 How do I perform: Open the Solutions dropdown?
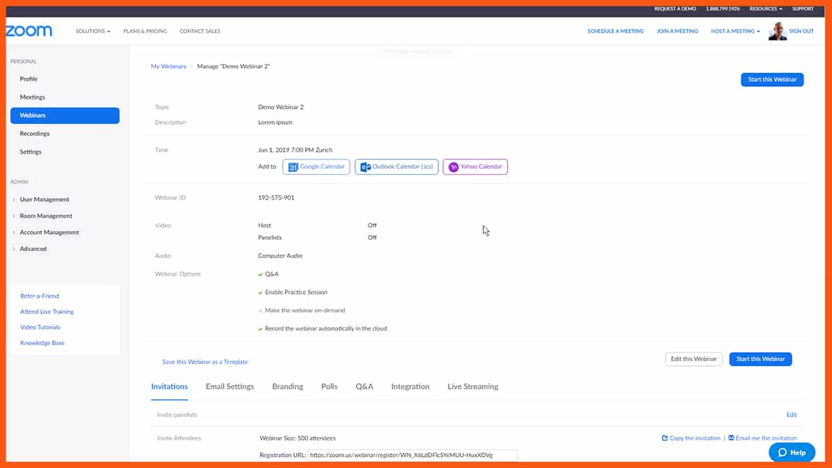(x=92, y=31)
